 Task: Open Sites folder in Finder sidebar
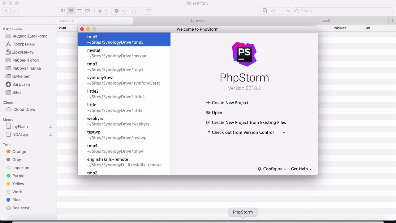pos(17,92)
